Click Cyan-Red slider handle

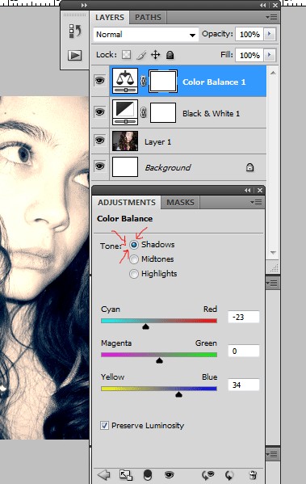point(145,326)
